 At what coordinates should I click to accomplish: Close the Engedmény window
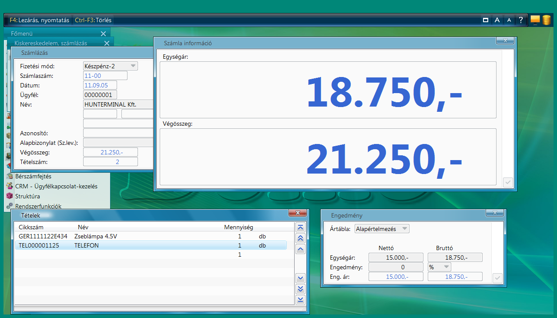pos(495,213)
